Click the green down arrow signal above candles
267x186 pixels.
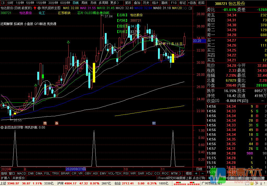tap(68, 42)
